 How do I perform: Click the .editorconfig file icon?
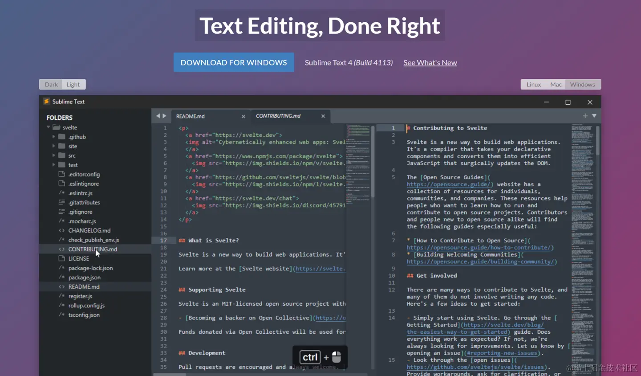point(62,174)
